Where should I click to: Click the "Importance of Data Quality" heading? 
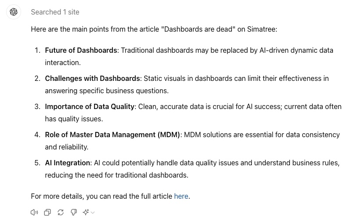tap(90, 106)
